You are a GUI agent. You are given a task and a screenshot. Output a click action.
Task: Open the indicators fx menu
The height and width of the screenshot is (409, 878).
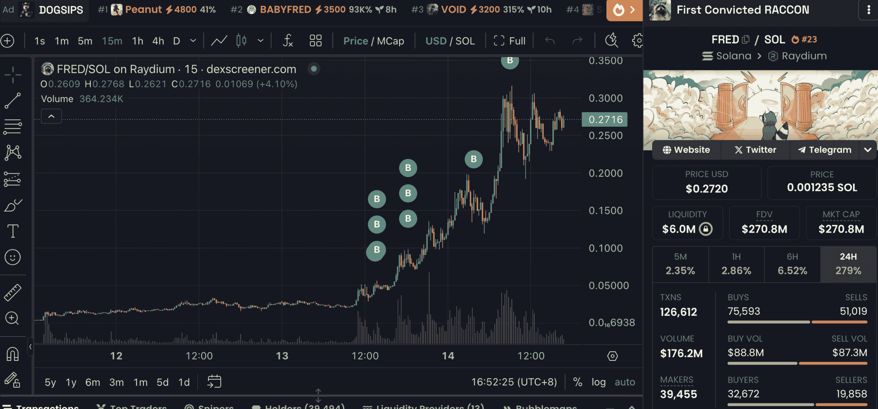pos(288,41)
